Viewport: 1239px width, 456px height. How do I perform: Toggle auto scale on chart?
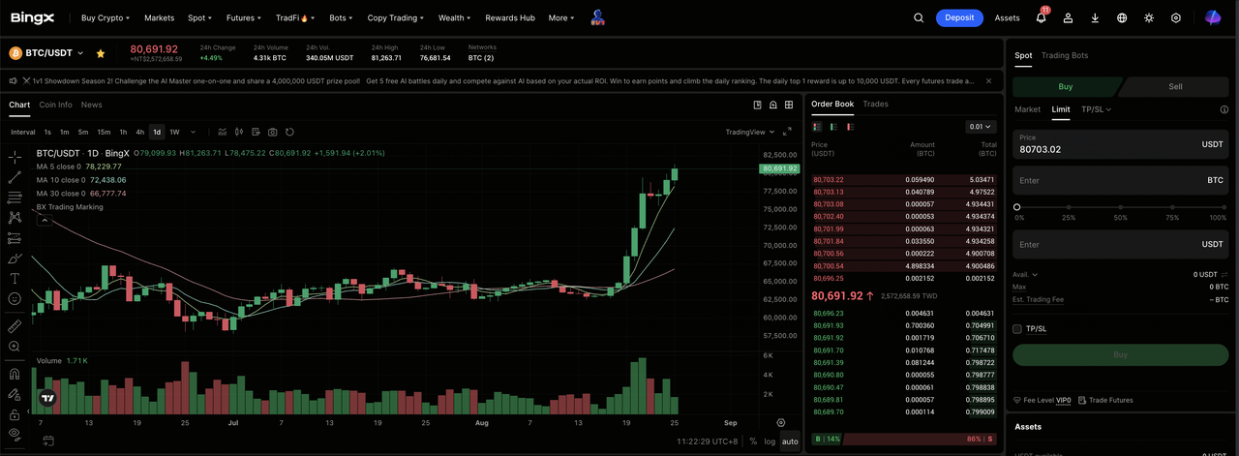coord(790,441)
